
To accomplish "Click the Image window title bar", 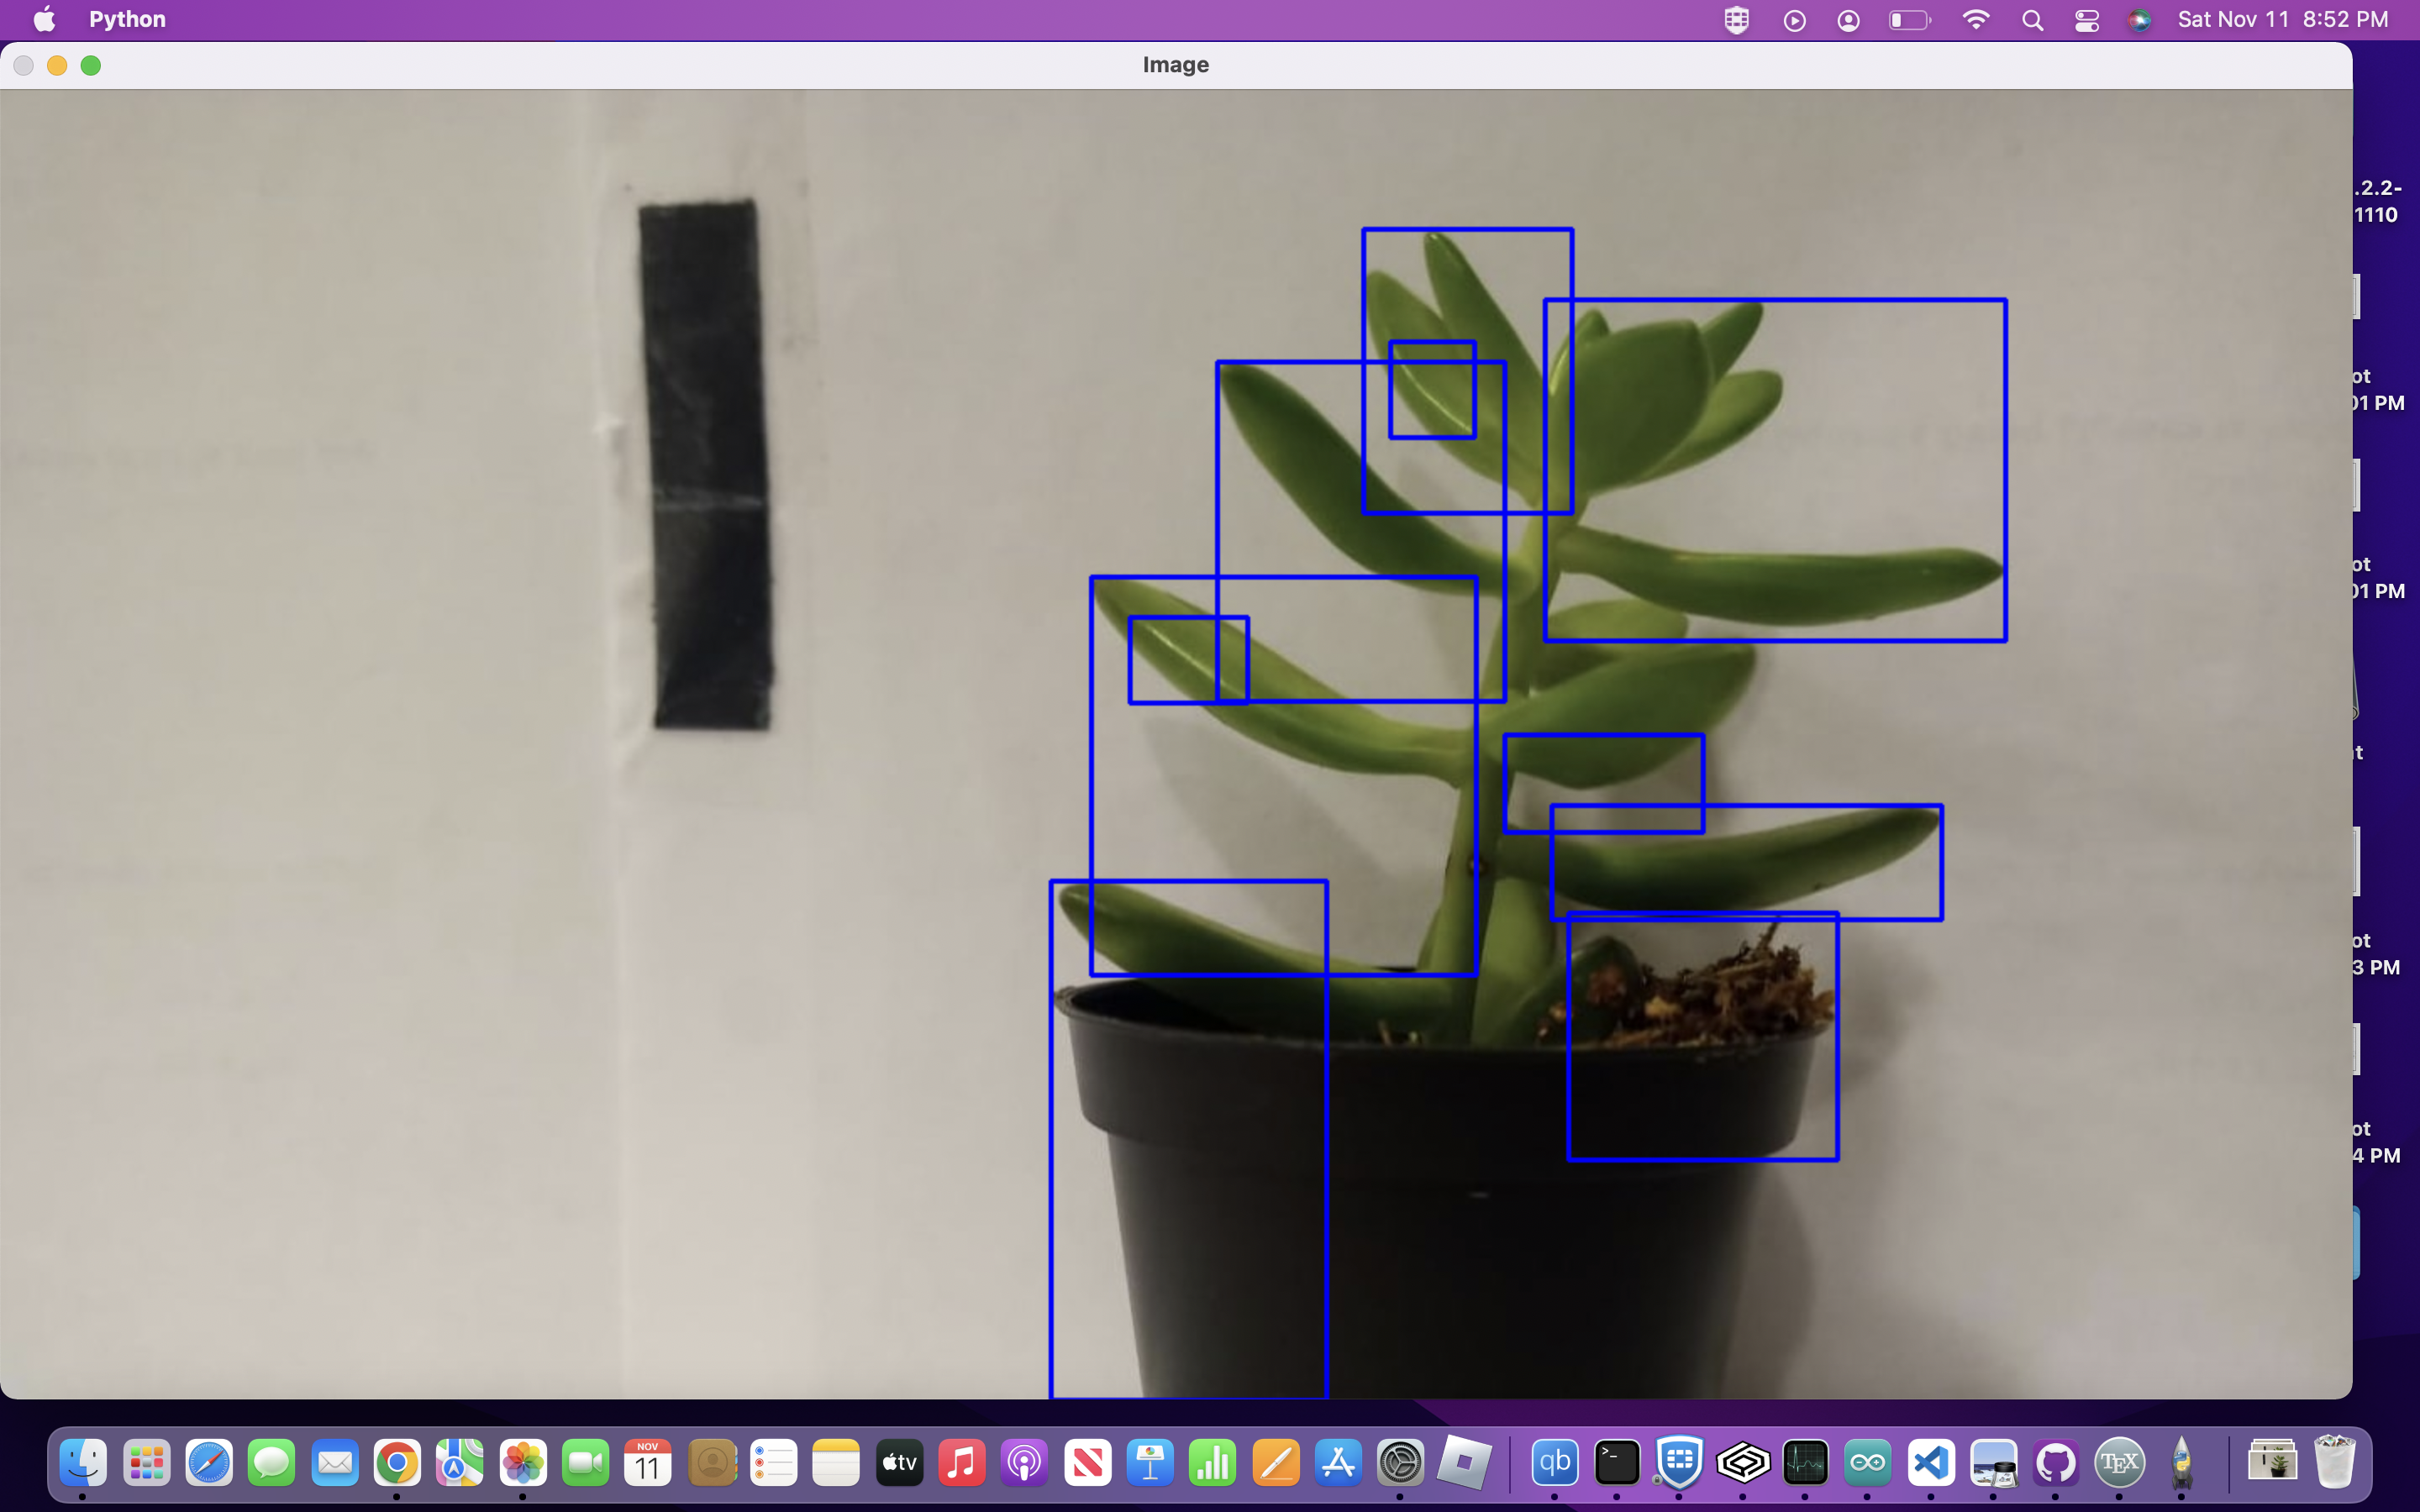I will pos(1175,65).
